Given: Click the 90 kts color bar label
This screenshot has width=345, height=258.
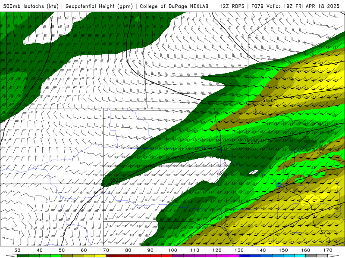Looking at the screenshot, I should (151, 250).
